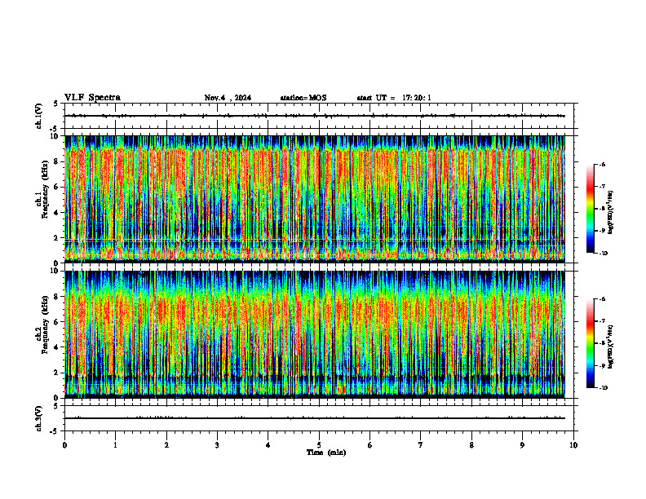Select the date text "Nov.4 , 2024"

pyautogui.click(x=228, y=98)
